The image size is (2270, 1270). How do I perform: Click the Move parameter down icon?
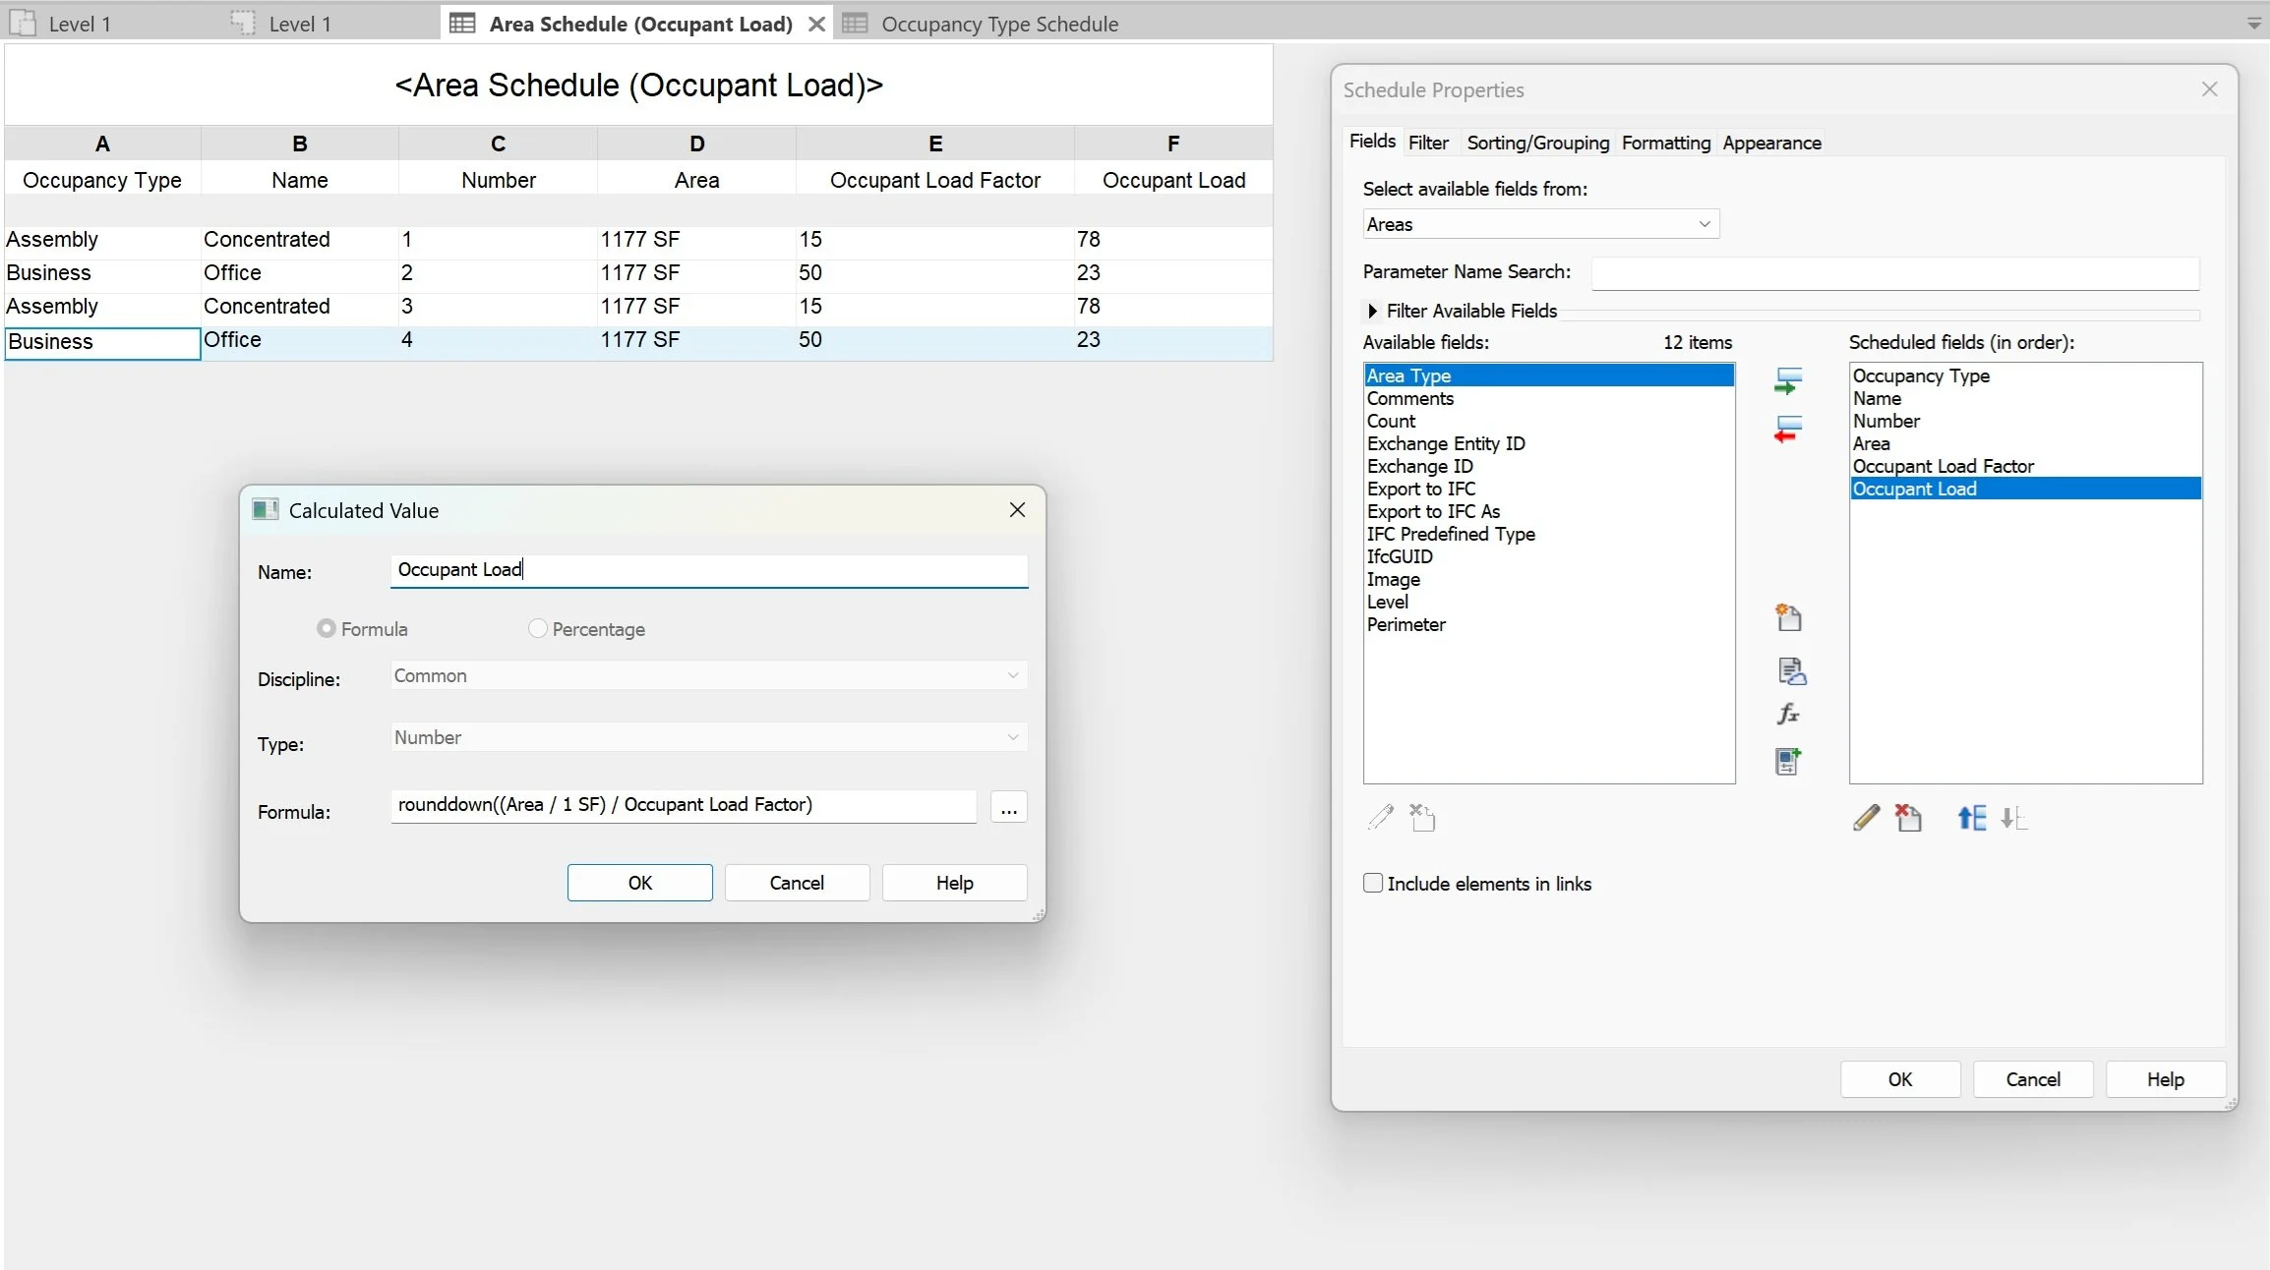[x=2014, y=817]
